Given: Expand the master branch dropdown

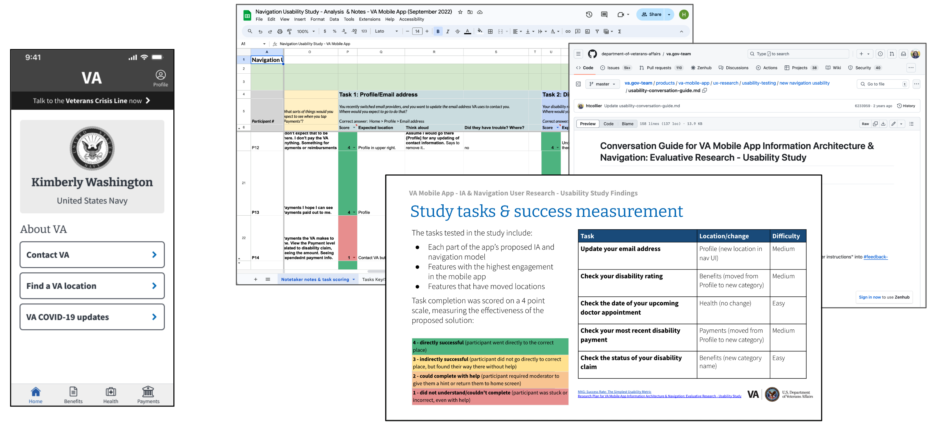Looking at the screenshot, I should pos(602,84).
